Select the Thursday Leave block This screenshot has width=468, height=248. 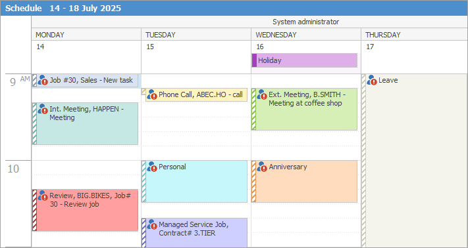click(414, 161)
